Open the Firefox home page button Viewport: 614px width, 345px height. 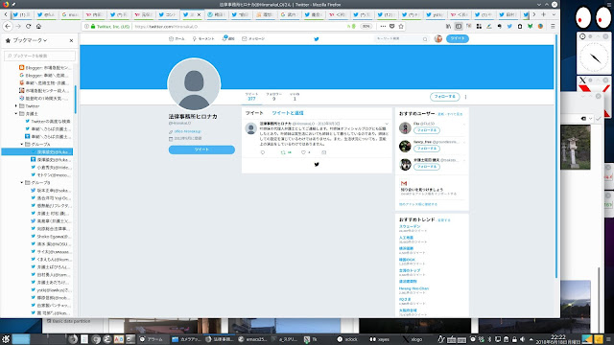[x=38, y=26]
